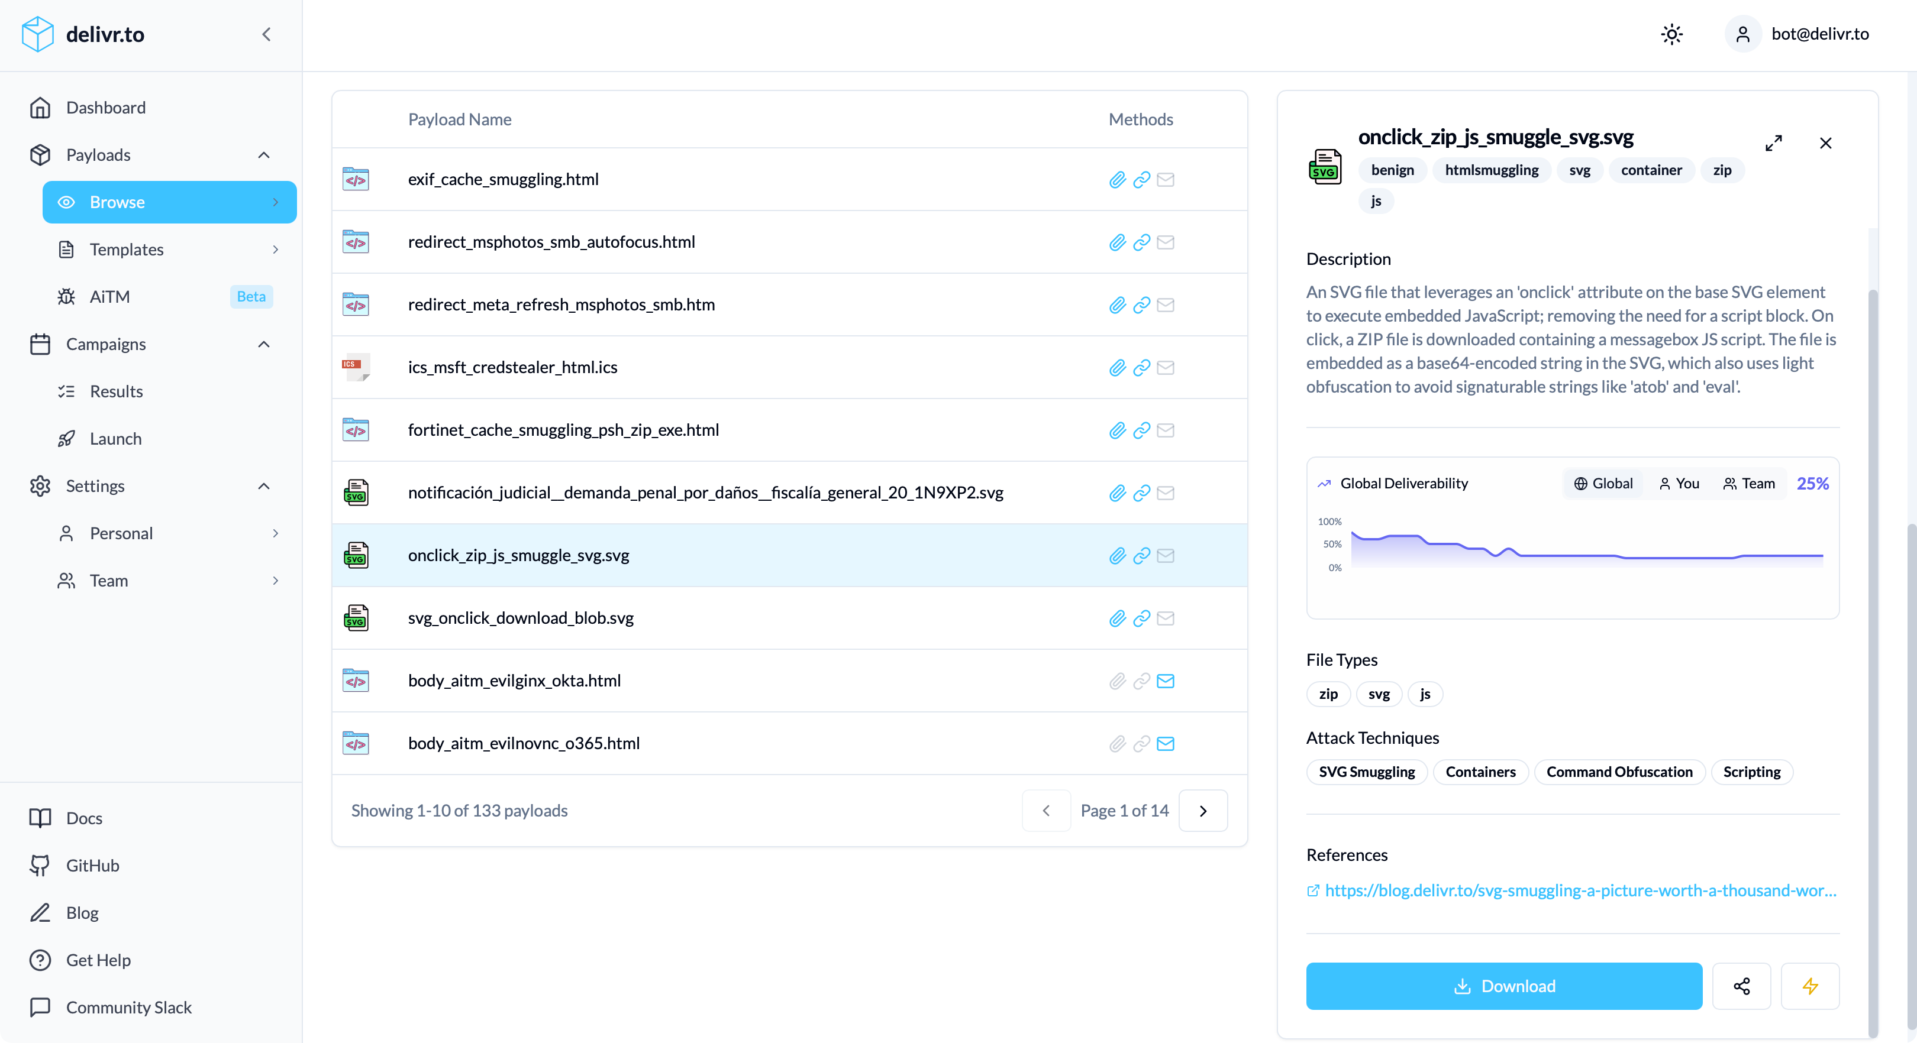Click the yellow lightning bolt quick-launch icon
This screenshot has width=1917, height=1043.
point(1810,986)
